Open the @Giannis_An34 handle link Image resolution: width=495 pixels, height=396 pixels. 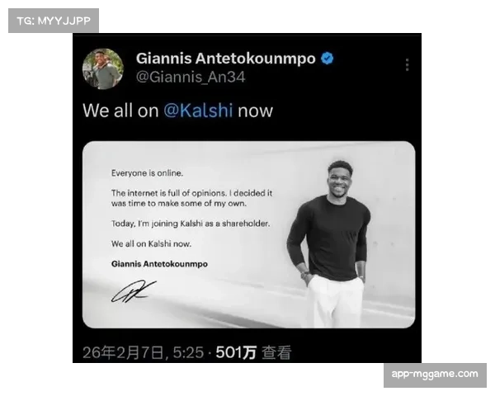click(x=191, y=77)
